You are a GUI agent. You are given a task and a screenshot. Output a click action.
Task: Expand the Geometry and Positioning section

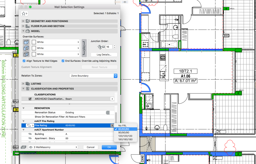[x=23, y=21]
